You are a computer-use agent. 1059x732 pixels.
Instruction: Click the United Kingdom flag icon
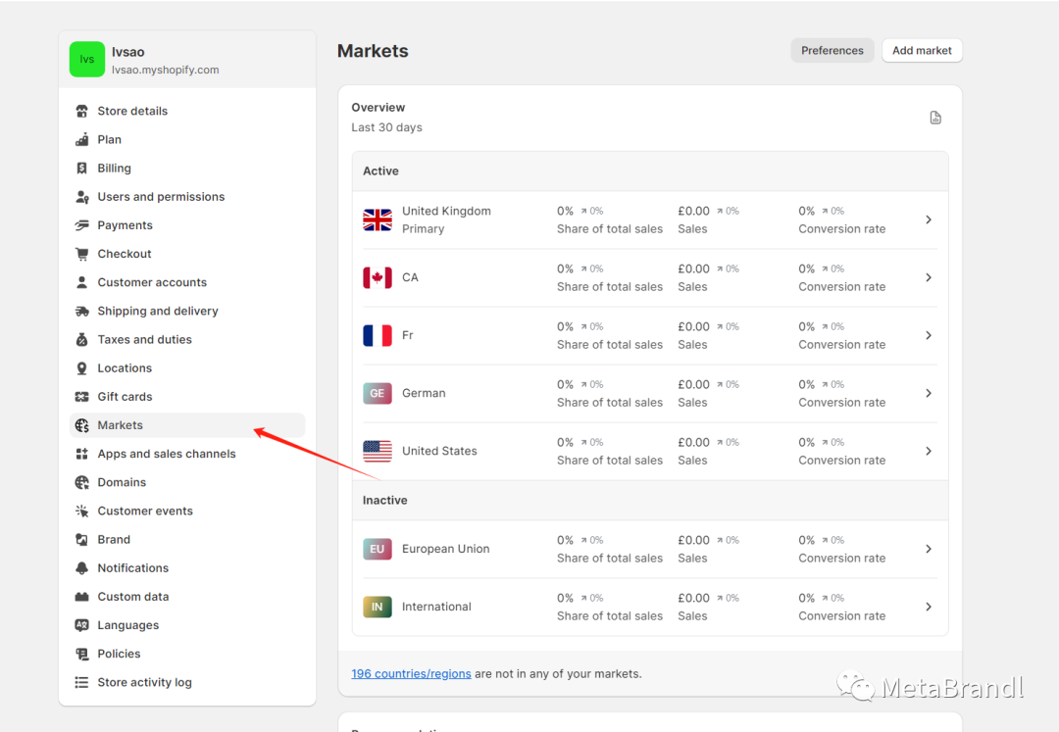pyautogui.click(x=377, y=220)
